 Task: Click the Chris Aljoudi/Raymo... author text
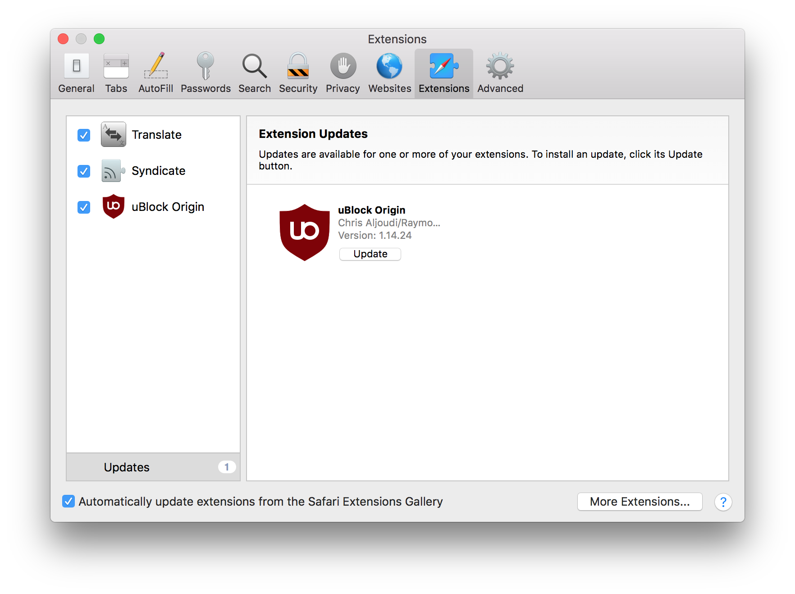click(x=389, y=223)
